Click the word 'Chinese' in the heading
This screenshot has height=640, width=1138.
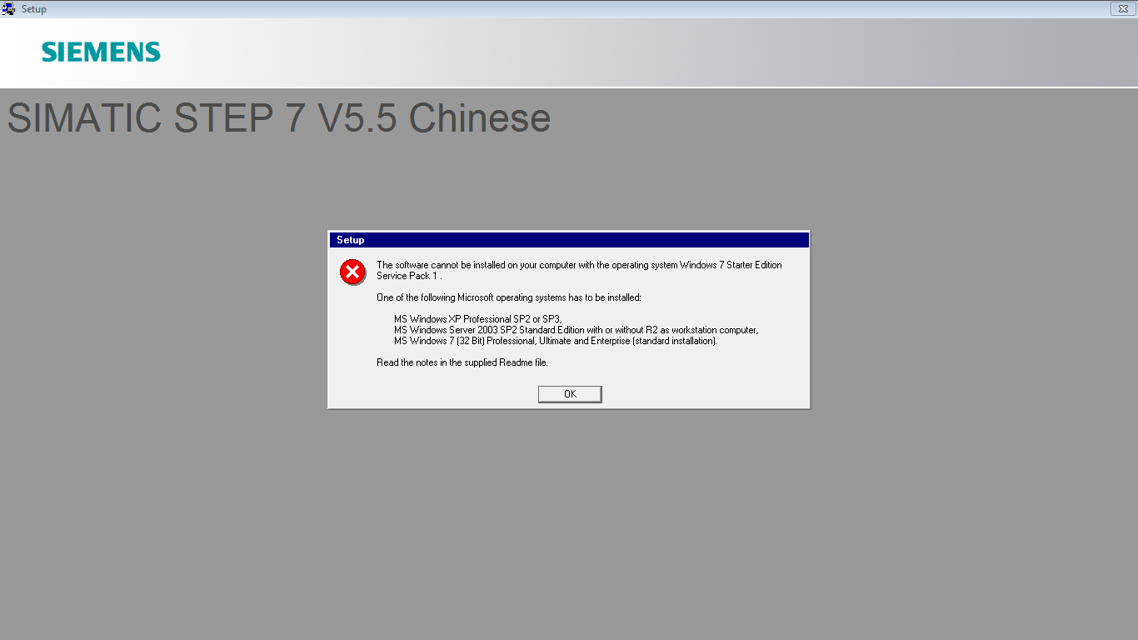click(x=480, y=118)
